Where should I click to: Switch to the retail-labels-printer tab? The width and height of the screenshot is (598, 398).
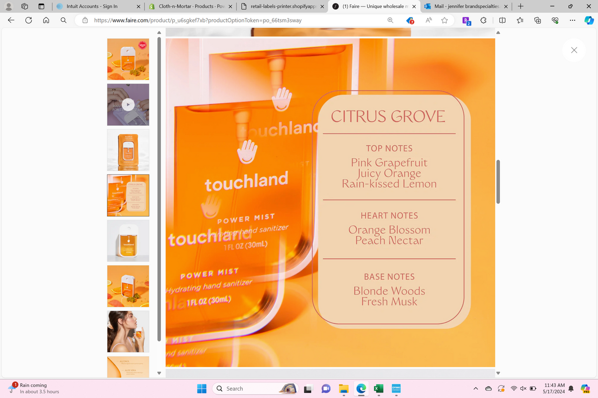point(282,6)
